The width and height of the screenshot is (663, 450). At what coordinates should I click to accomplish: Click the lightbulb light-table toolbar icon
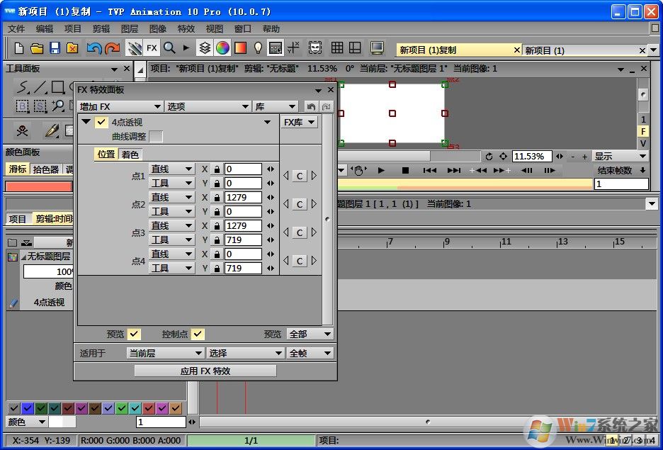click(257, 47)
